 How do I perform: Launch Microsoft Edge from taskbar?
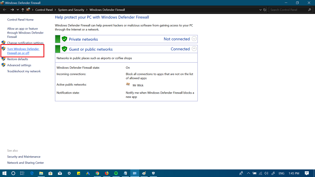(32, 173)
